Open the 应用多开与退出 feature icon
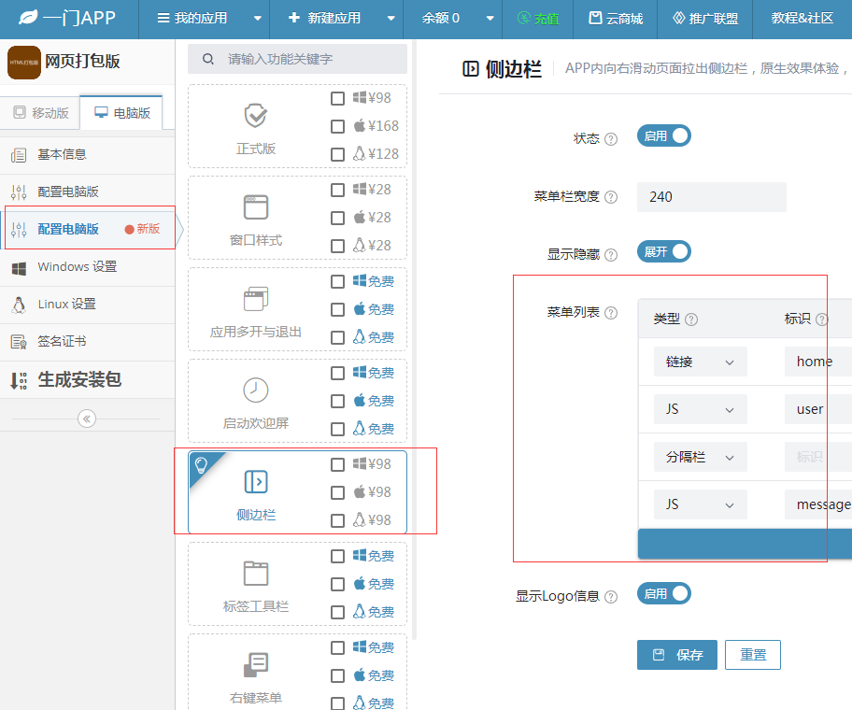Screen dimensions: 852x710 coord(255,299)
